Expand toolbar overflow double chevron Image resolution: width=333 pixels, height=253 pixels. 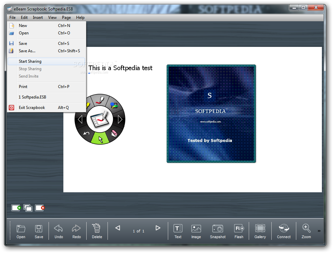pyautogui.click(x=319, y=231)
